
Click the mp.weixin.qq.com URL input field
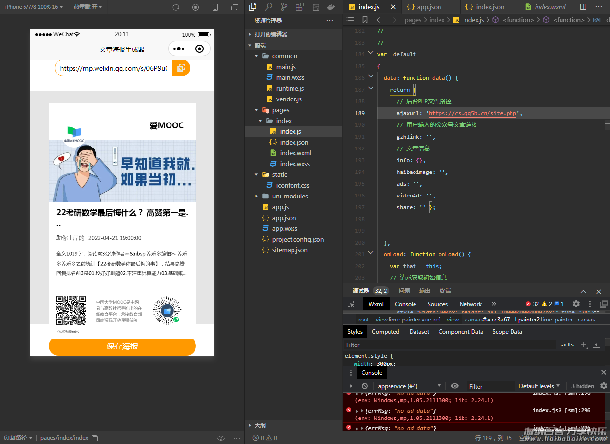114,68
